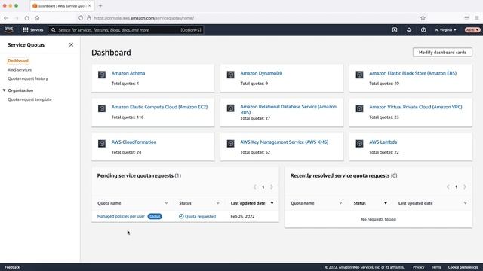Screen dimensions: 483x271
Task: Open the Amazon Athena link
Action: pyautogui.click(x=128, y=73)
